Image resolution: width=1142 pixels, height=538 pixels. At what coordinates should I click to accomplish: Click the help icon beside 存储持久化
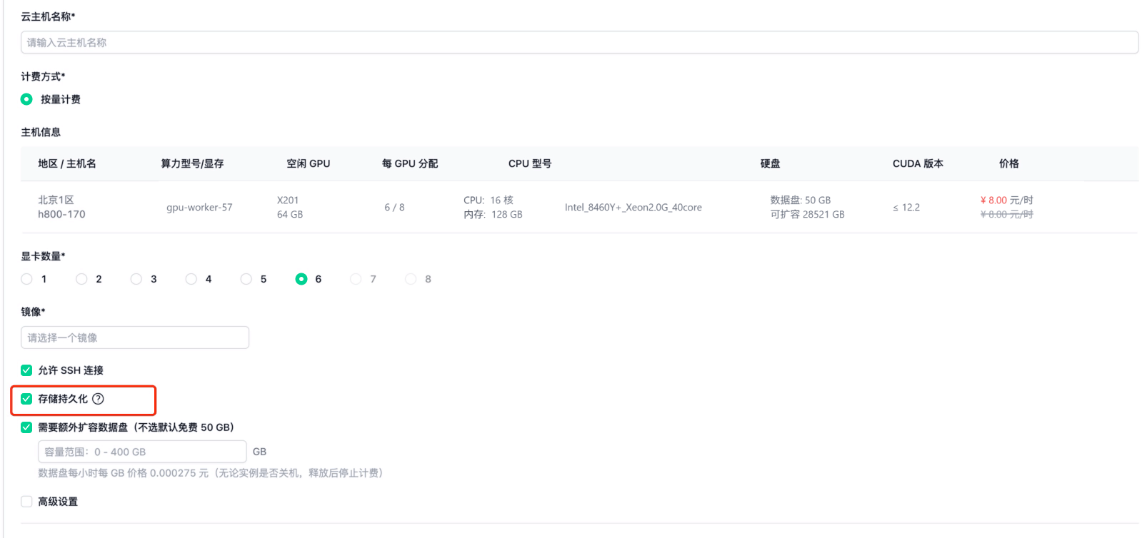pyautogui.click(x=99, y=399)
